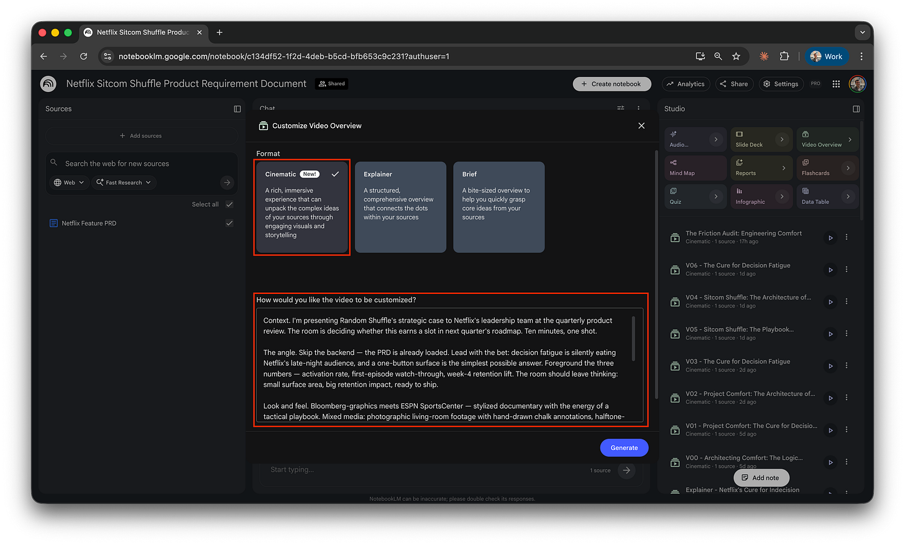Open more options for V02 - Project Comfort
Screen dimensions: 905x545
point(847,398)
